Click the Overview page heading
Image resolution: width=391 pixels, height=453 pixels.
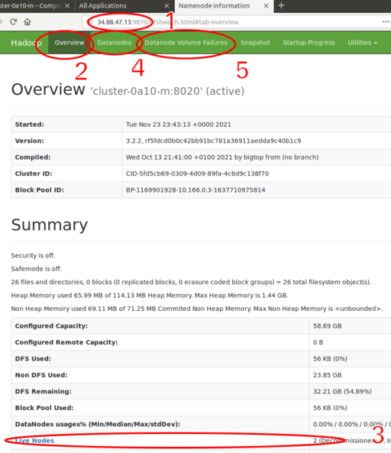click(48, 89)
